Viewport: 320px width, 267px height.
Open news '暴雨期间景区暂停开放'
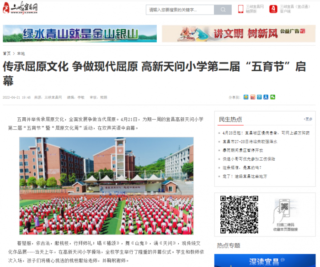pos(243,150)
